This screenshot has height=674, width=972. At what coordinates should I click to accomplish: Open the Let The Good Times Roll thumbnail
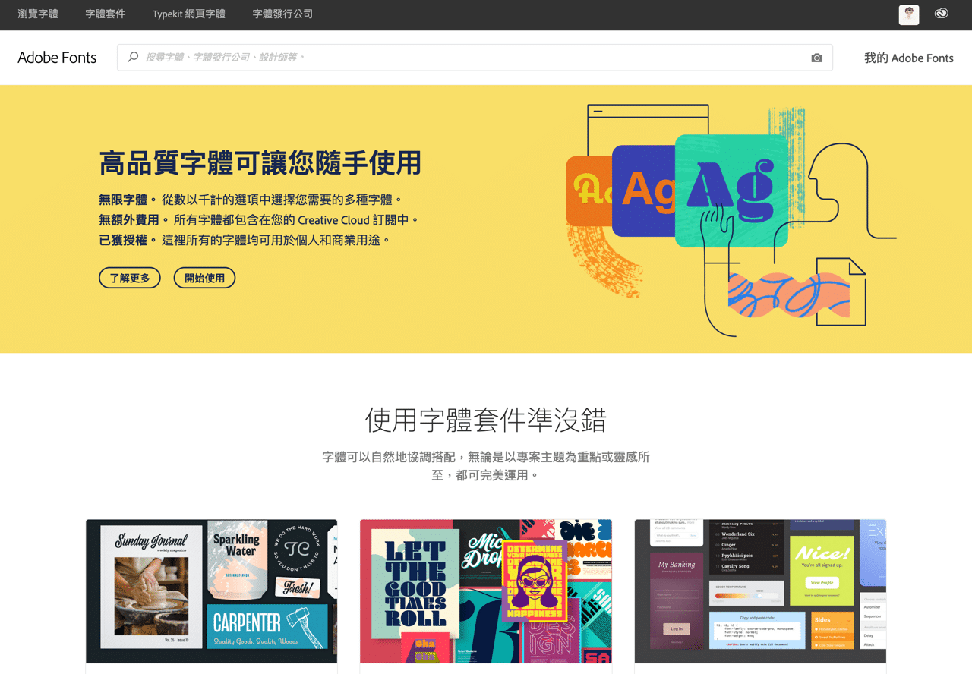point(486,591)
